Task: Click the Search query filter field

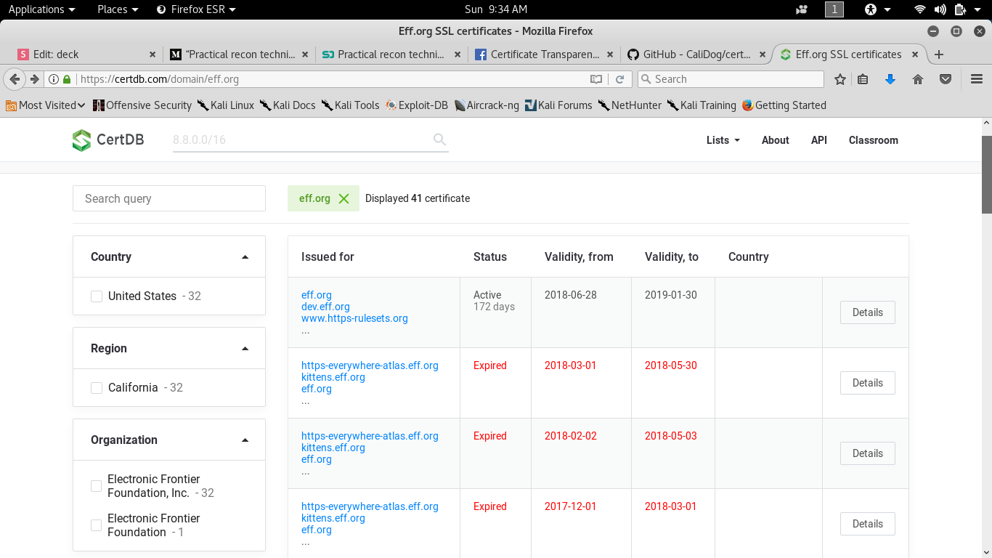Action: point(169,198)
